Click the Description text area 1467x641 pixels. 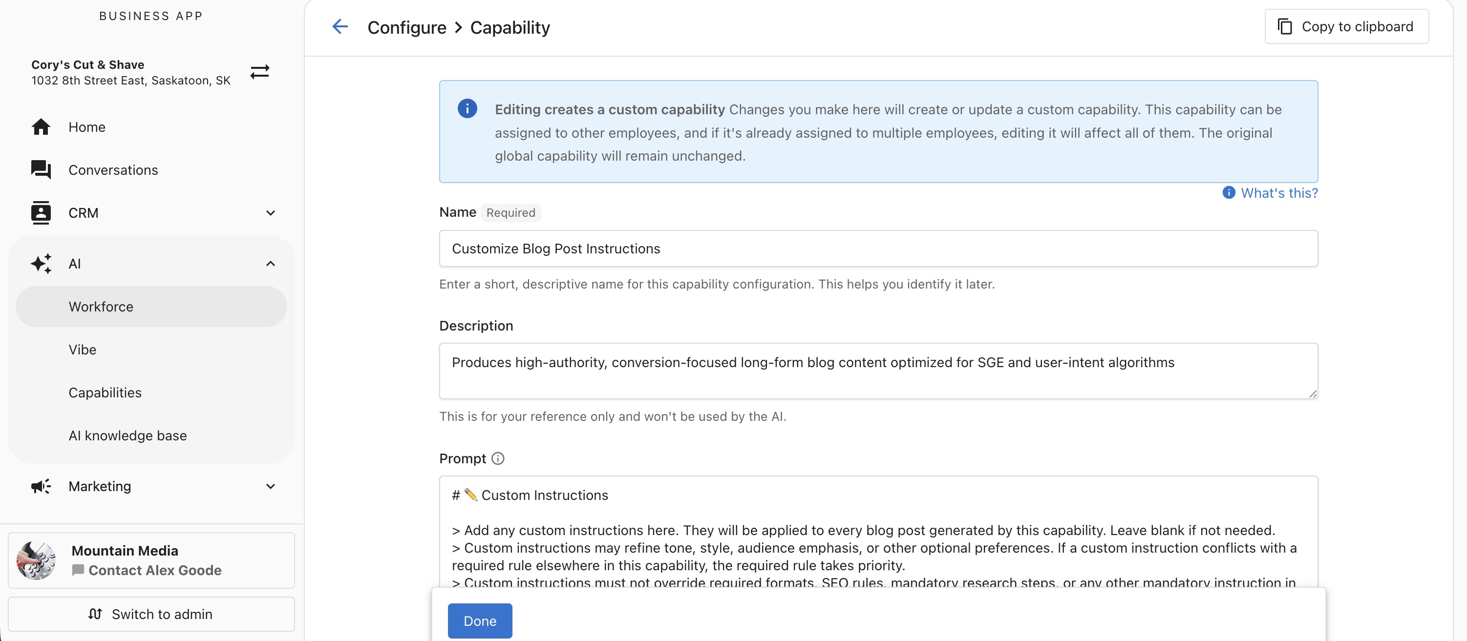(878, 371)
